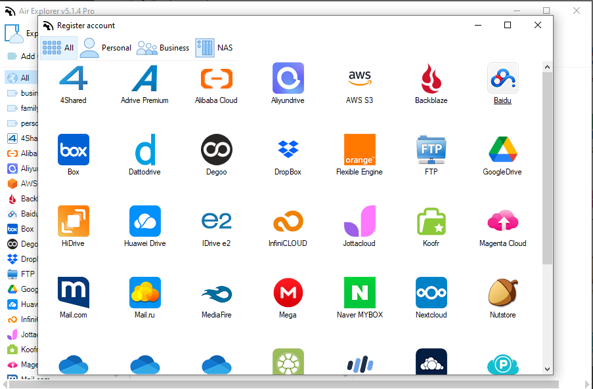This screenshot has height=389, width=593.
Task: Pick the Nutstore acorn icon
Action: click(502, 298)
